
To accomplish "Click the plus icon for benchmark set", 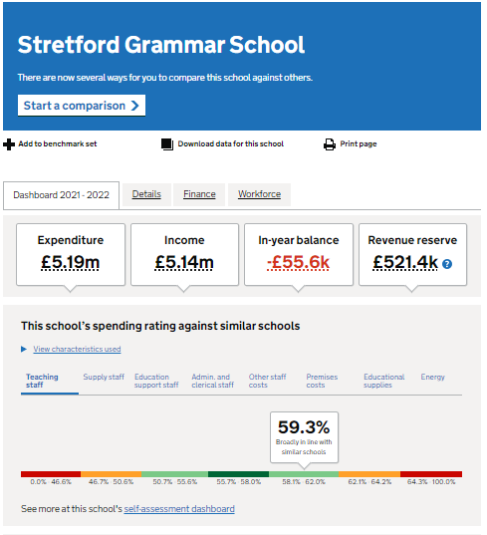I will click(9, 144).
